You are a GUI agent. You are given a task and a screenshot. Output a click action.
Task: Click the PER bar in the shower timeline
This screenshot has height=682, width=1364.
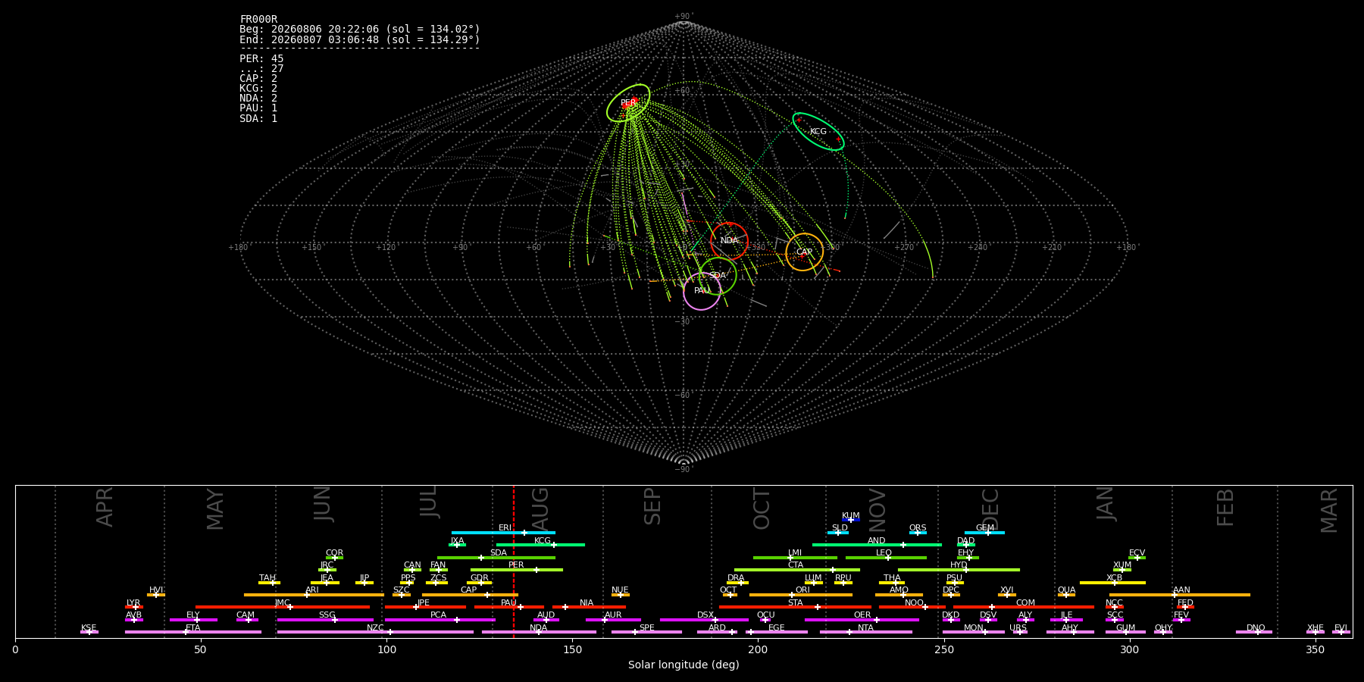tap(517, 570)
